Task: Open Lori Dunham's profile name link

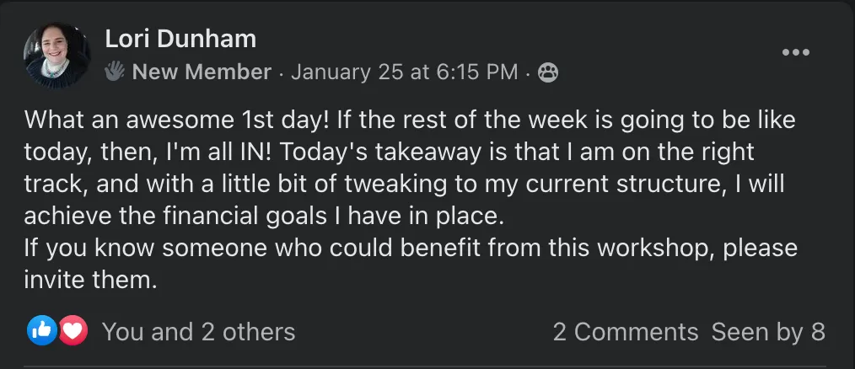Action: [x=180, y=38]
